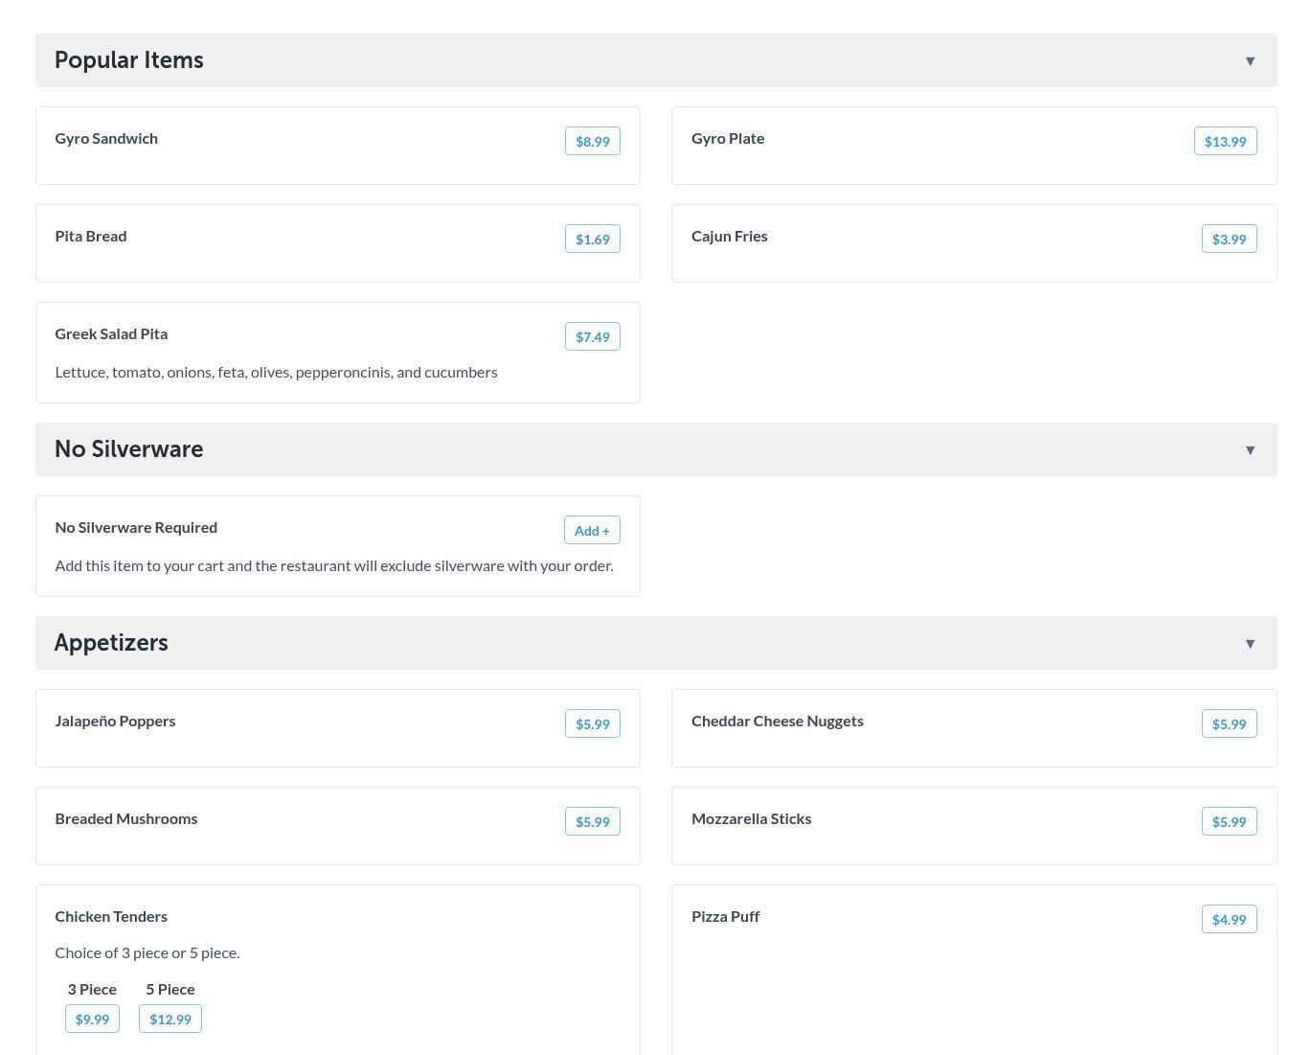Click the Appetizers section heading
This screenshot has width=1312, height=1055.
tap(111, 643)
